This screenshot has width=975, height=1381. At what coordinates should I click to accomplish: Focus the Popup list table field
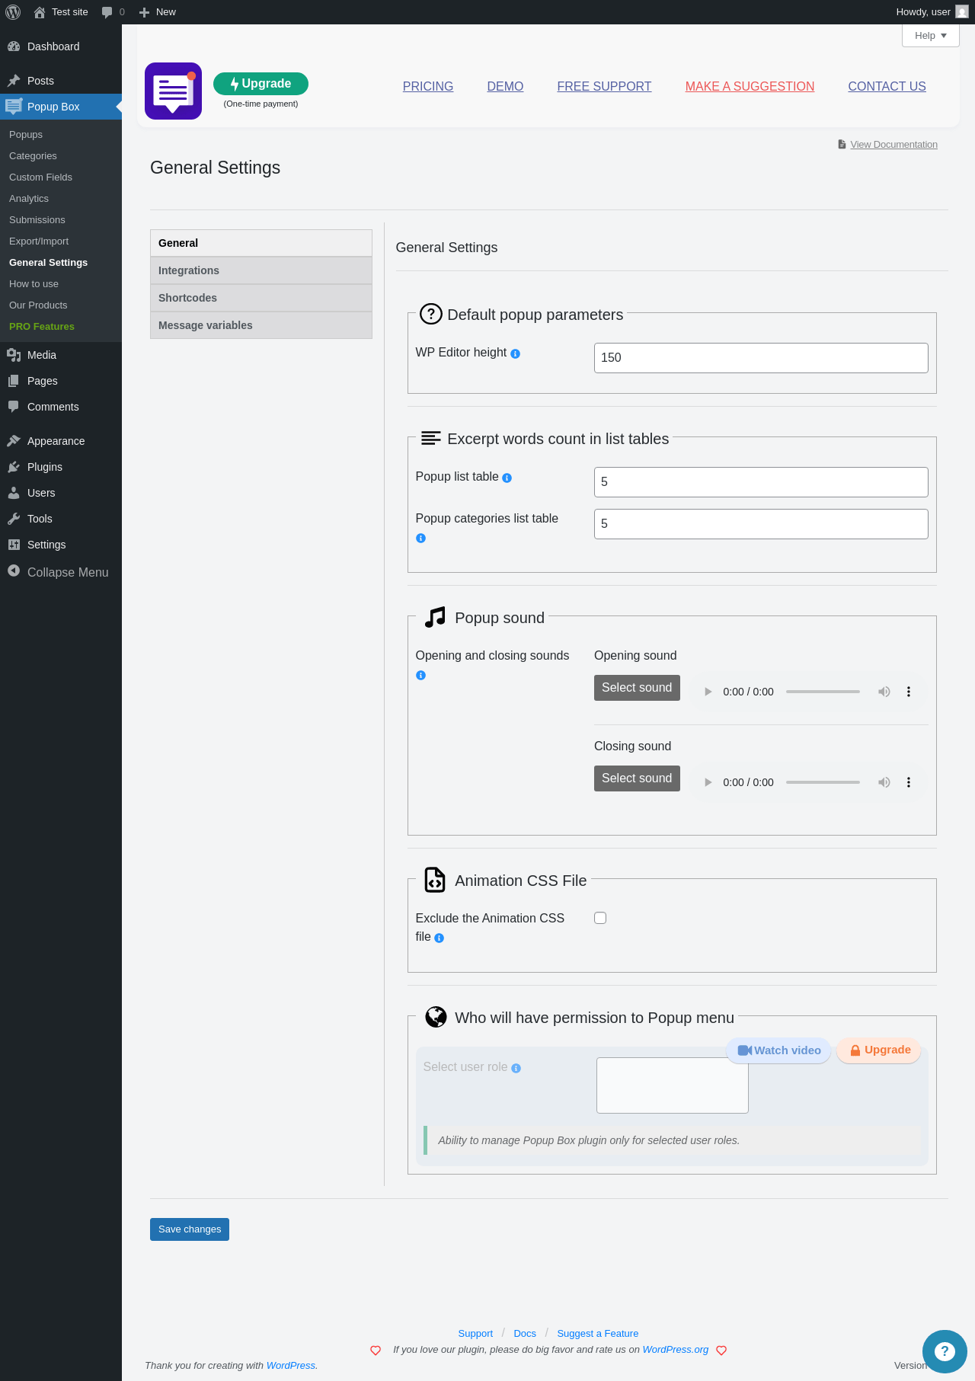point(761,482)
